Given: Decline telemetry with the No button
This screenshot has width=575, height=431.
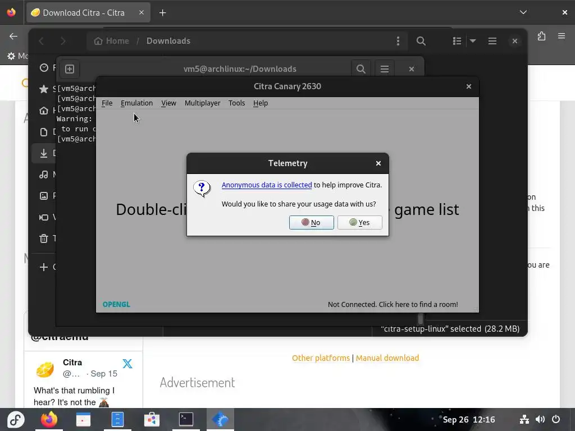Looking at the screenshot, I should click(x=311, y=222).
